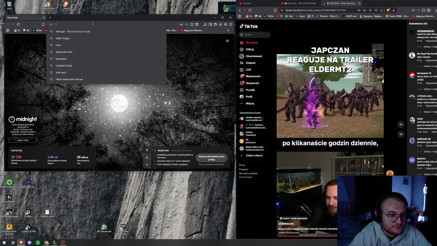Click the TikTok address bar URL
The height and width of the screenshot is (246, 437).
[315, 10]
